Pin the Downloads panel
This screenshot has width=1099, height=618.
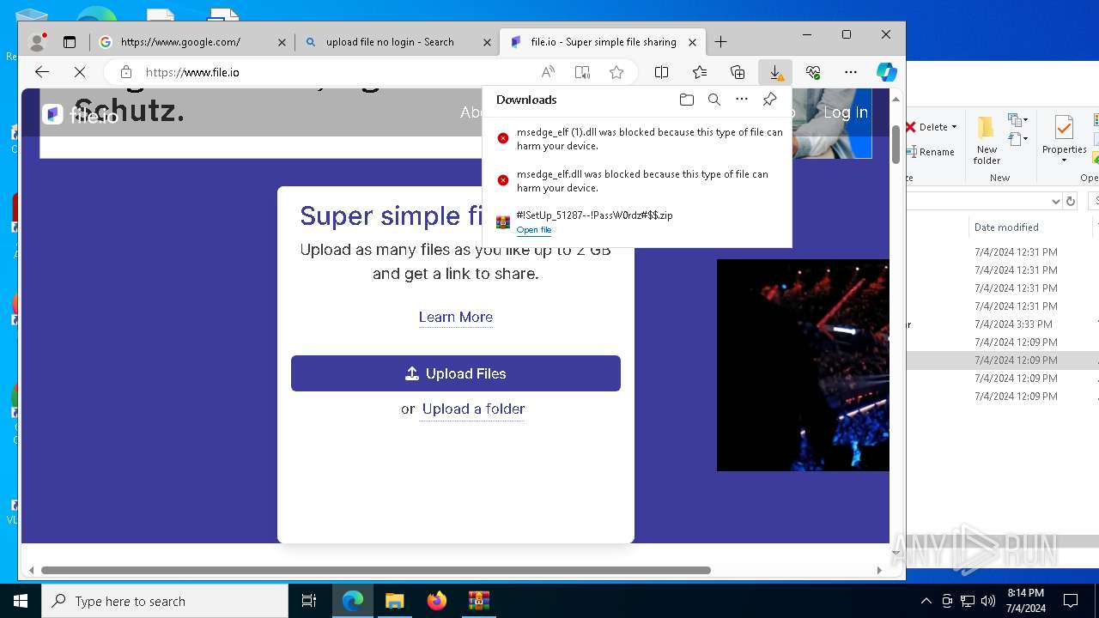click(x=770, y=100)
